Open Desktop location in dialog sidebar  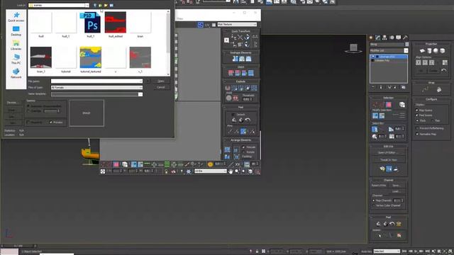point(16,31)
